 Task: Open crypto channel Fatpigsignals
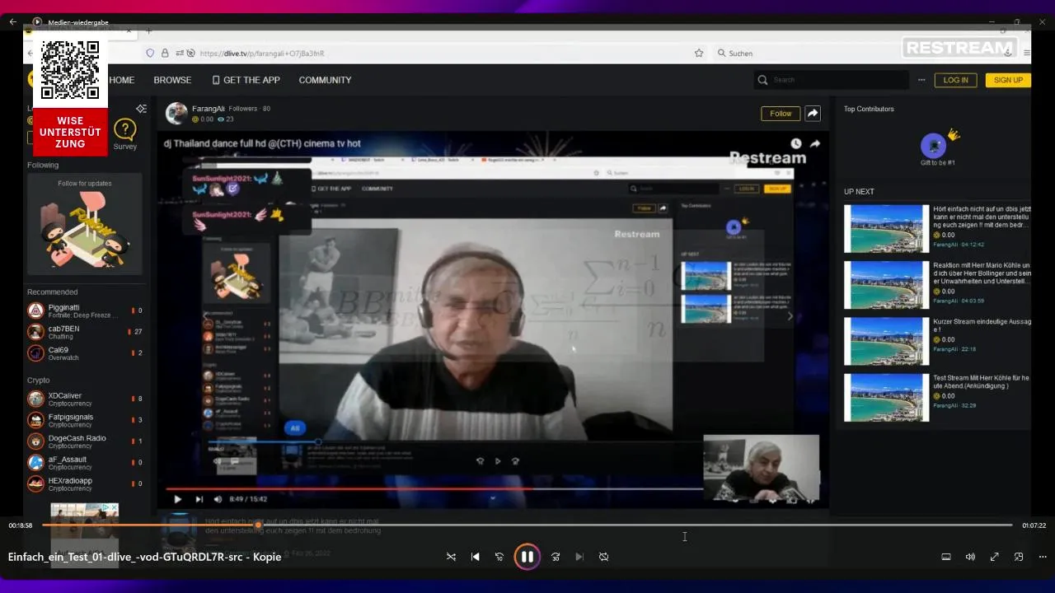click(x=85, y=420)
